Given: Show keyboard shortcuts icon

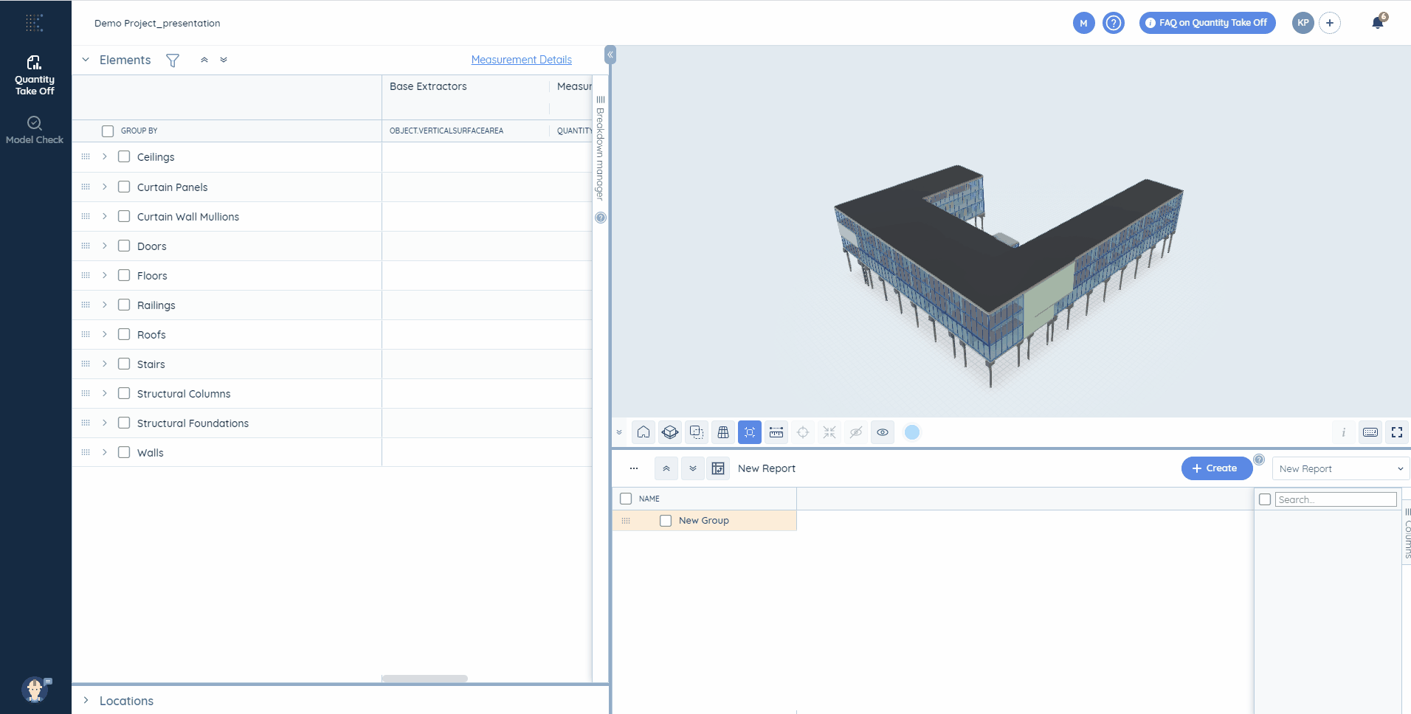Looking at the screenshot, I should click(x=1370, y=432).
